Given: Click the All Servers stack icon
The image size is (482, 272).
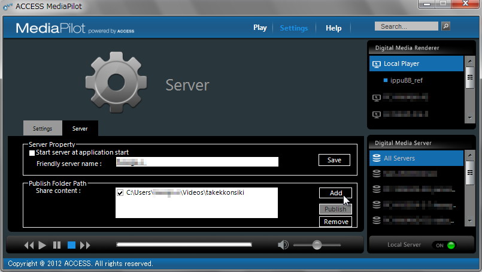Looking at the screenshot, I should (x=377, y=158).
